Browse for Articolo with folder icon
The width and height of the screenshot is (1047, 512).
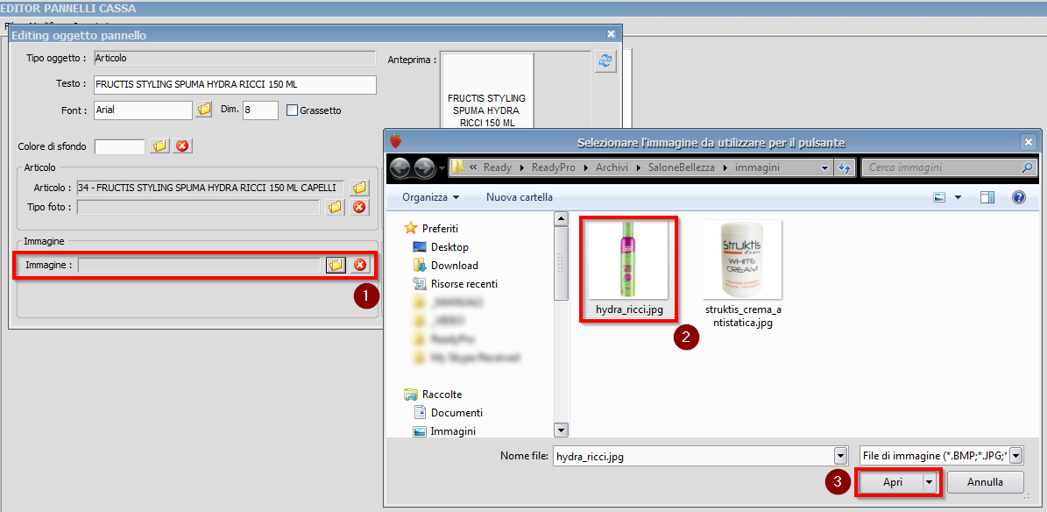coord(360,188)
